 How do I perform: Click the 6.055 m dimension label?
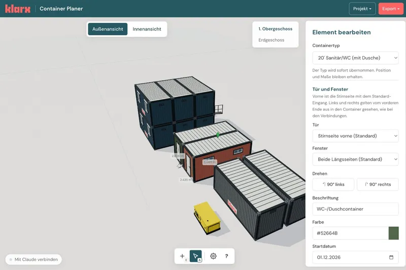pyautogui.click(x=210, y=162)
